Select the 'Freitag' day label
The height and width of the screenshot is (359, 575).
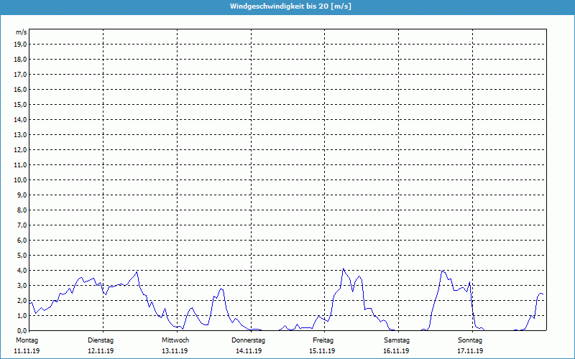tap(323, 340)
